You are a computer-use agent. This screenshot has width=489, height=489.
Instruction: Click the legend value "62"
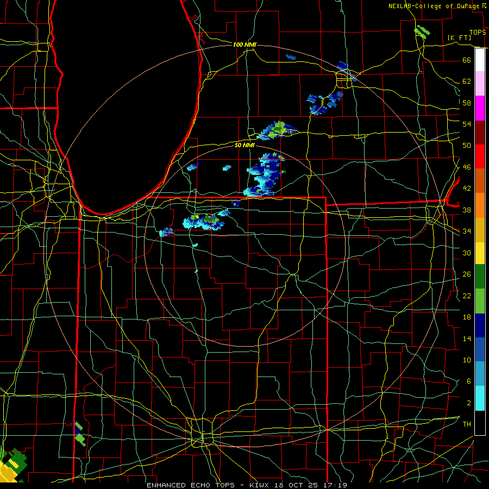point(467,81)
